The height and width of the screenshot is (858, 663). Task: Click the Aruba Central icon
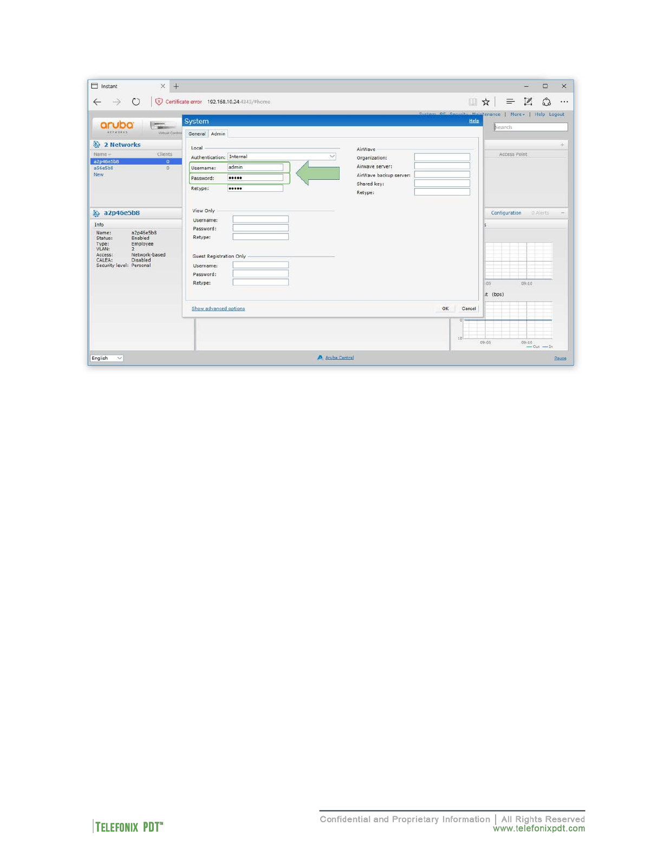tap(320, 357)
